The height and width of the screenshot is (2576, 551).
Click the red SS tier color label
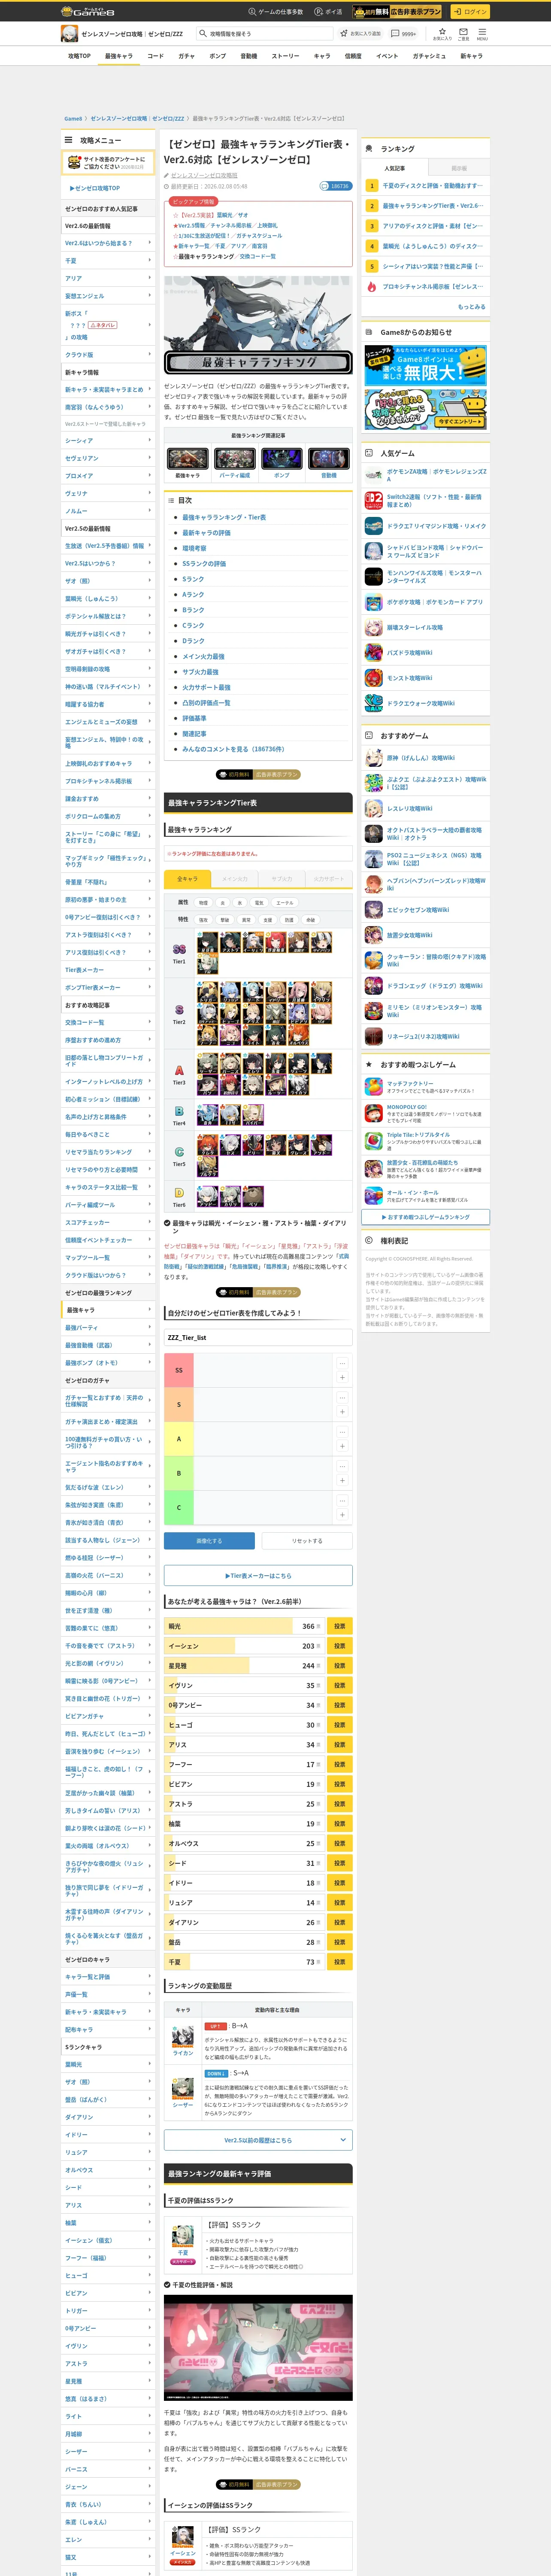click(179, 1370)
